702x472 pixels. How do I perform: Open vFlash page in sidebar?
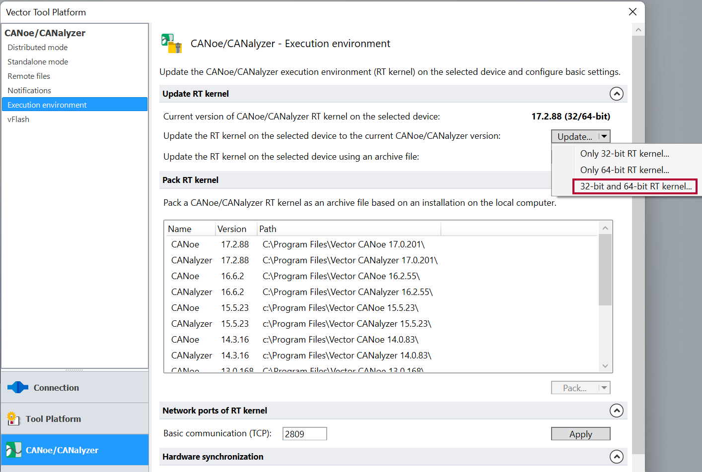[18, 119]
